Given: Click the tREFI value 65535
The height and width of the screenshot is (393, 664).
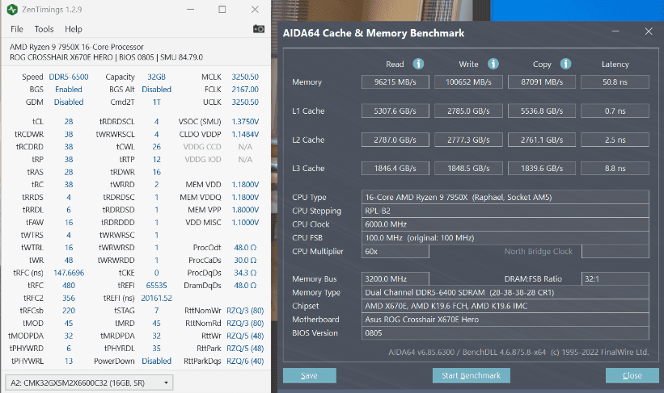Looking at the screenshot, I should point(156,286).
